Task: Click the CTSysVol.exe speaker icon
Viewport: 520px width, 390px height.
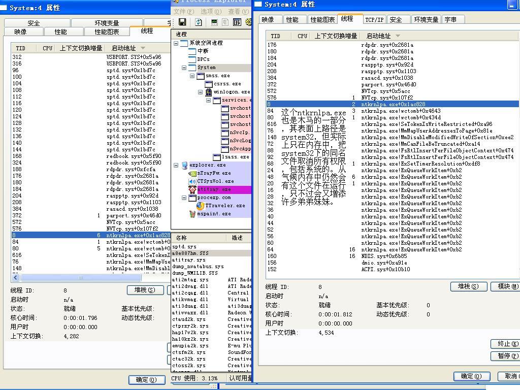Action: click(x=192, y=181)
